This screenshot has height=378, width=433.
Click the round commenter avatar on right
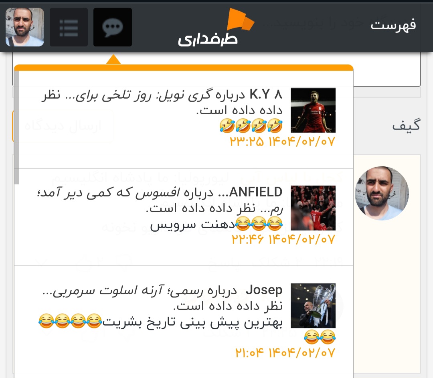tap(382, 193)
